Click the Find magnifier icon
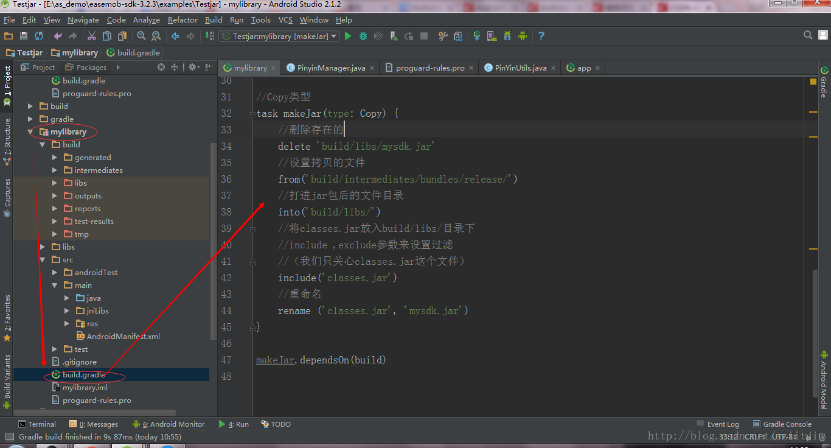Viewport: 831px width, 448px height. pyautogui.click(x=141, y=36)
